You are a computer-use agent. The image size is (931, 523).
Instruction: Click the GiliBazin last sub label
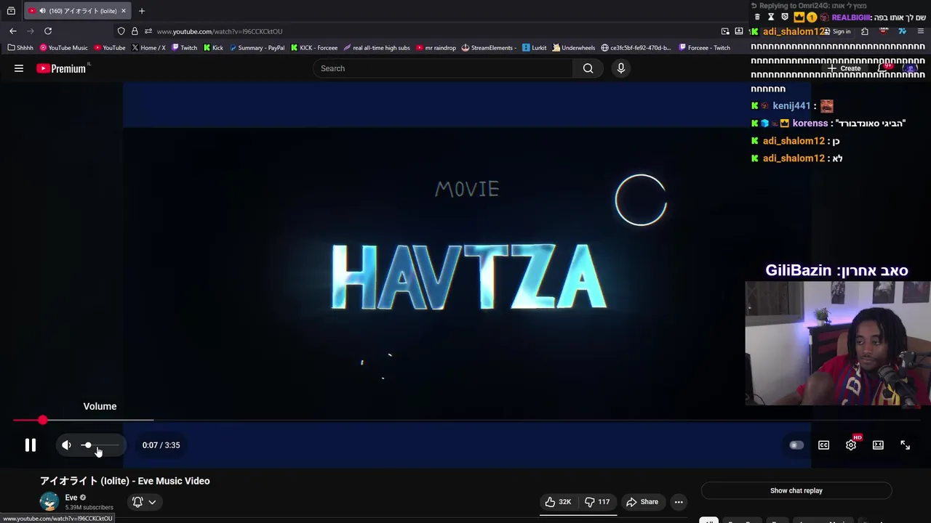pyautogui.click(x=836, y=270)
